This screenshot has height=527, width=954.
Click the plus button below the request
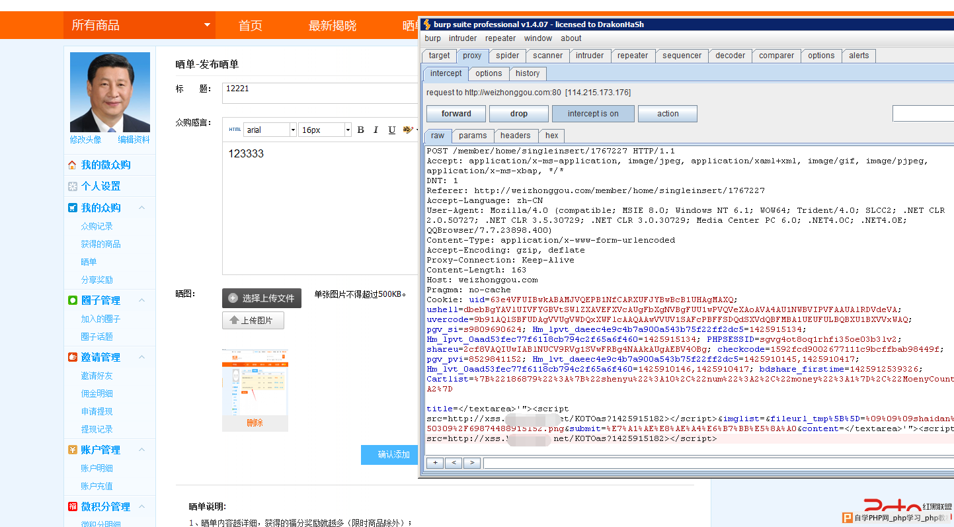pos(434,463)
